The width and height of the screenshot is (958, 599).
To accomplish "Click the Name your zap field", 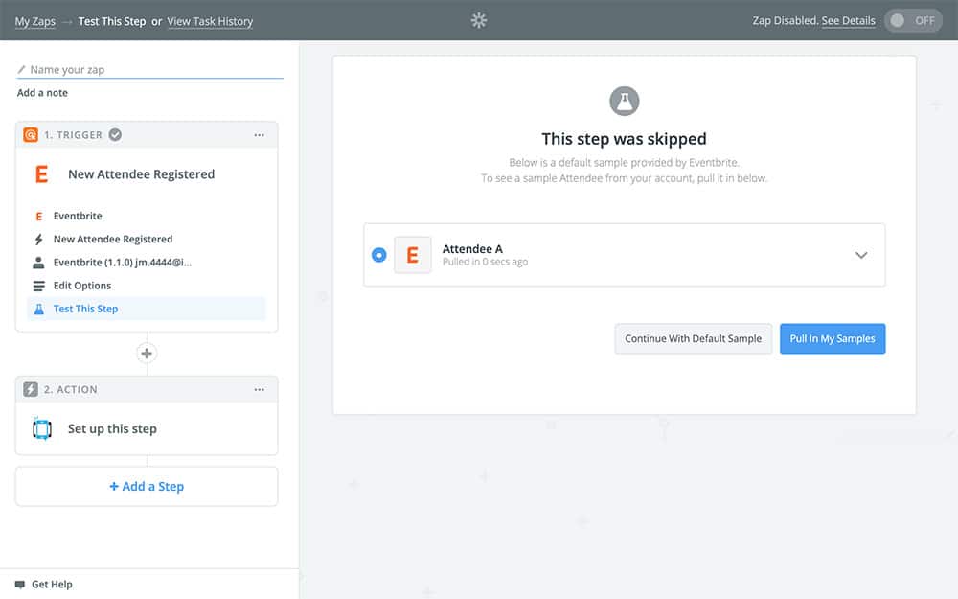I will tap(153, 70).
